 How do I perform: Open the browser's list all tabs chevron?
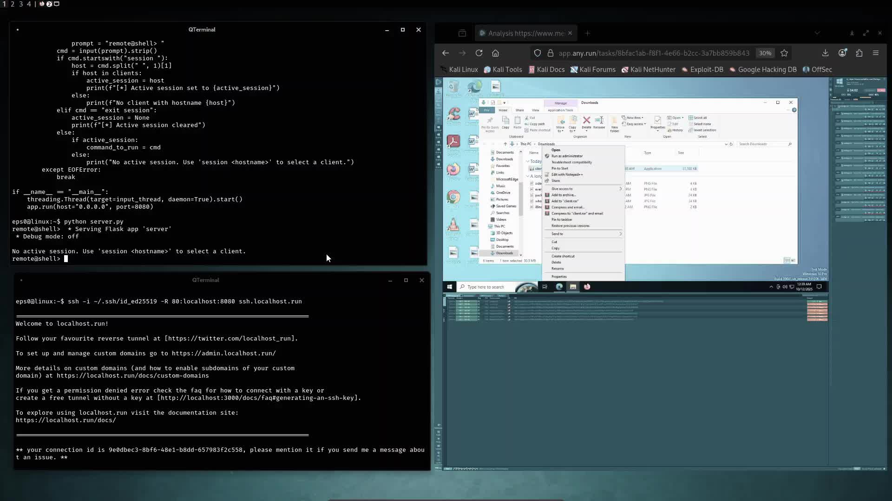click(817, 33)
